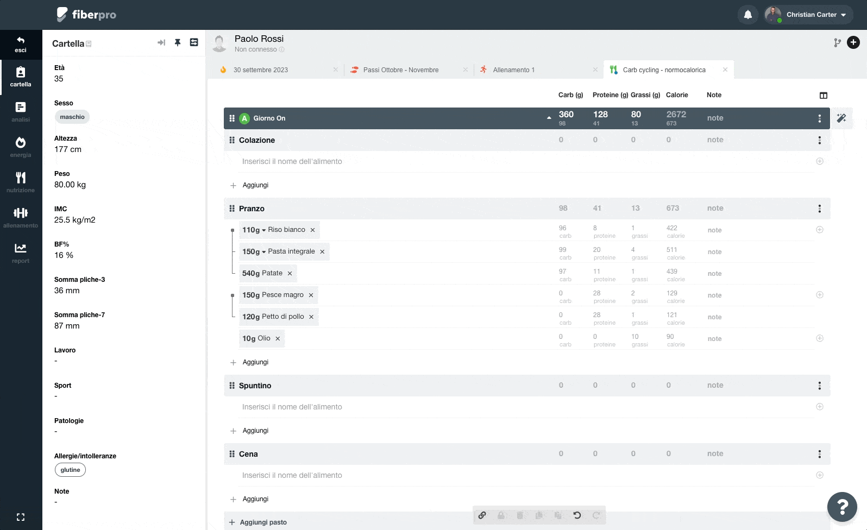The width and height of the screenshot is (867, 530).
Task: Switch to Passi Ottobre - Novembre tab
Action: [401, 70]
